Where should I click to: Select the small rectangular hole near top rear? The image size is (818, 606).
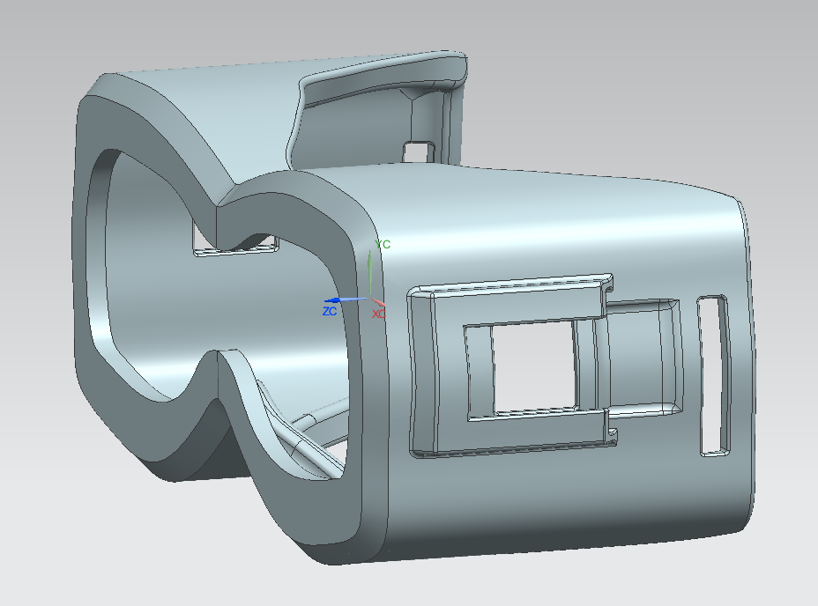419,151
